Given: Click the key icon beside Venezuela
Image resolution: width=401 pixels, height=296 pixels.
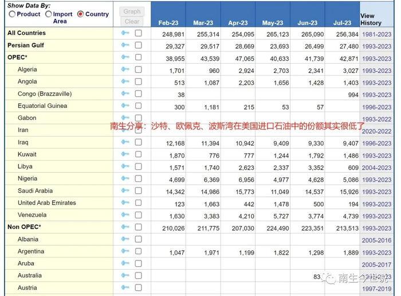Looking at the screenshot, I should [125, 215].
